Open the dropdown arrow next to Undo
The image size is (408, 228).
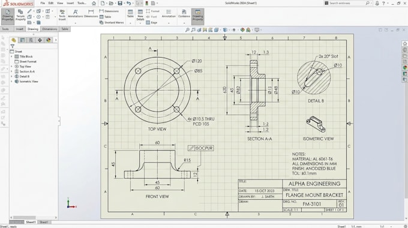[133, 4]
